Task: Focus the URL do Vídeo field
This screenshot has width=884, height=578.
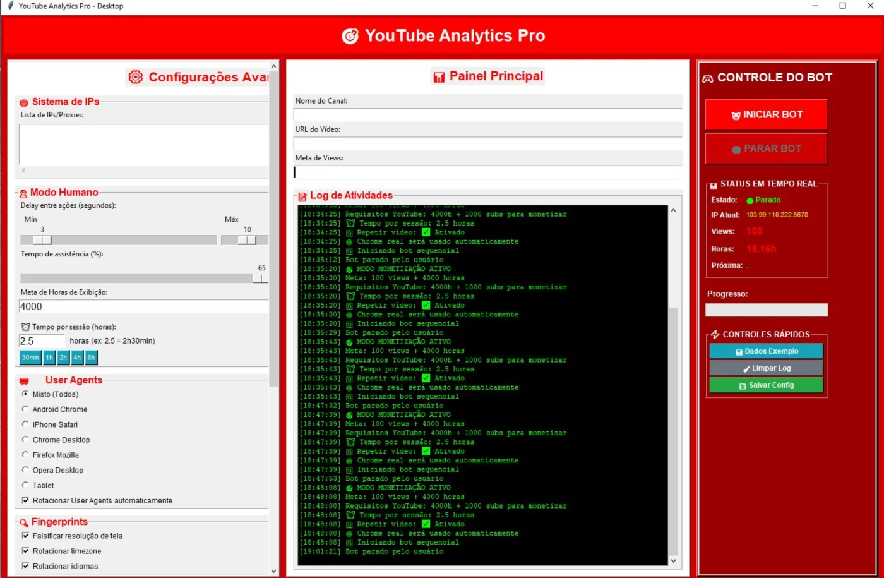Action: point(488,143)
